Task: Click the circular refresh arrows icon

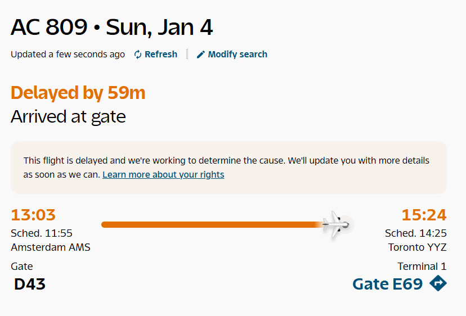Action: (x=138, y=55)
